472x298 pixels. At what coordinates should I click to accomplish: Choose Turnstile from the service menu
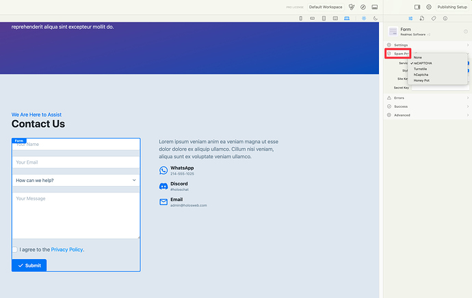(x=437, y=69)
